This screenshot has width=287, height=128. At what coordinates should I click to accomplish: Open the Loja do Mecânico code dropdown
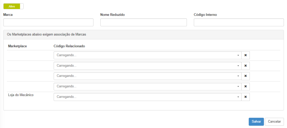147,97
